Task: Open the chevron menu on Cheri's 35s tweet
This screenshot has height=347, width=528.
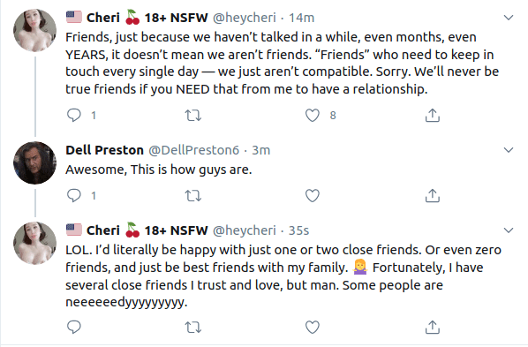Action: 508,230
